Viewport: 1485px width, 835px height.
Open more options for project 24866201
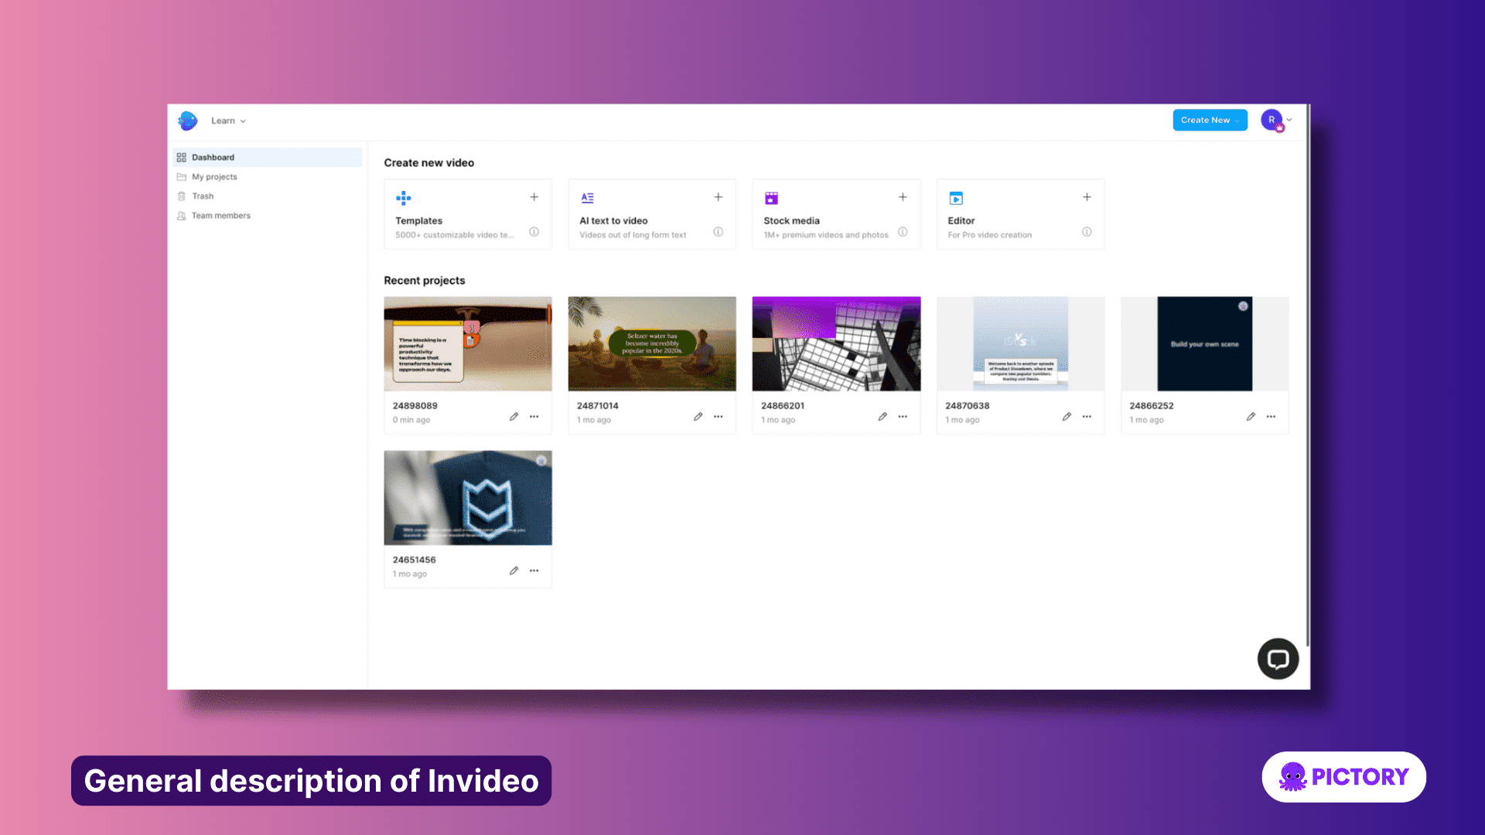[903, 417]
